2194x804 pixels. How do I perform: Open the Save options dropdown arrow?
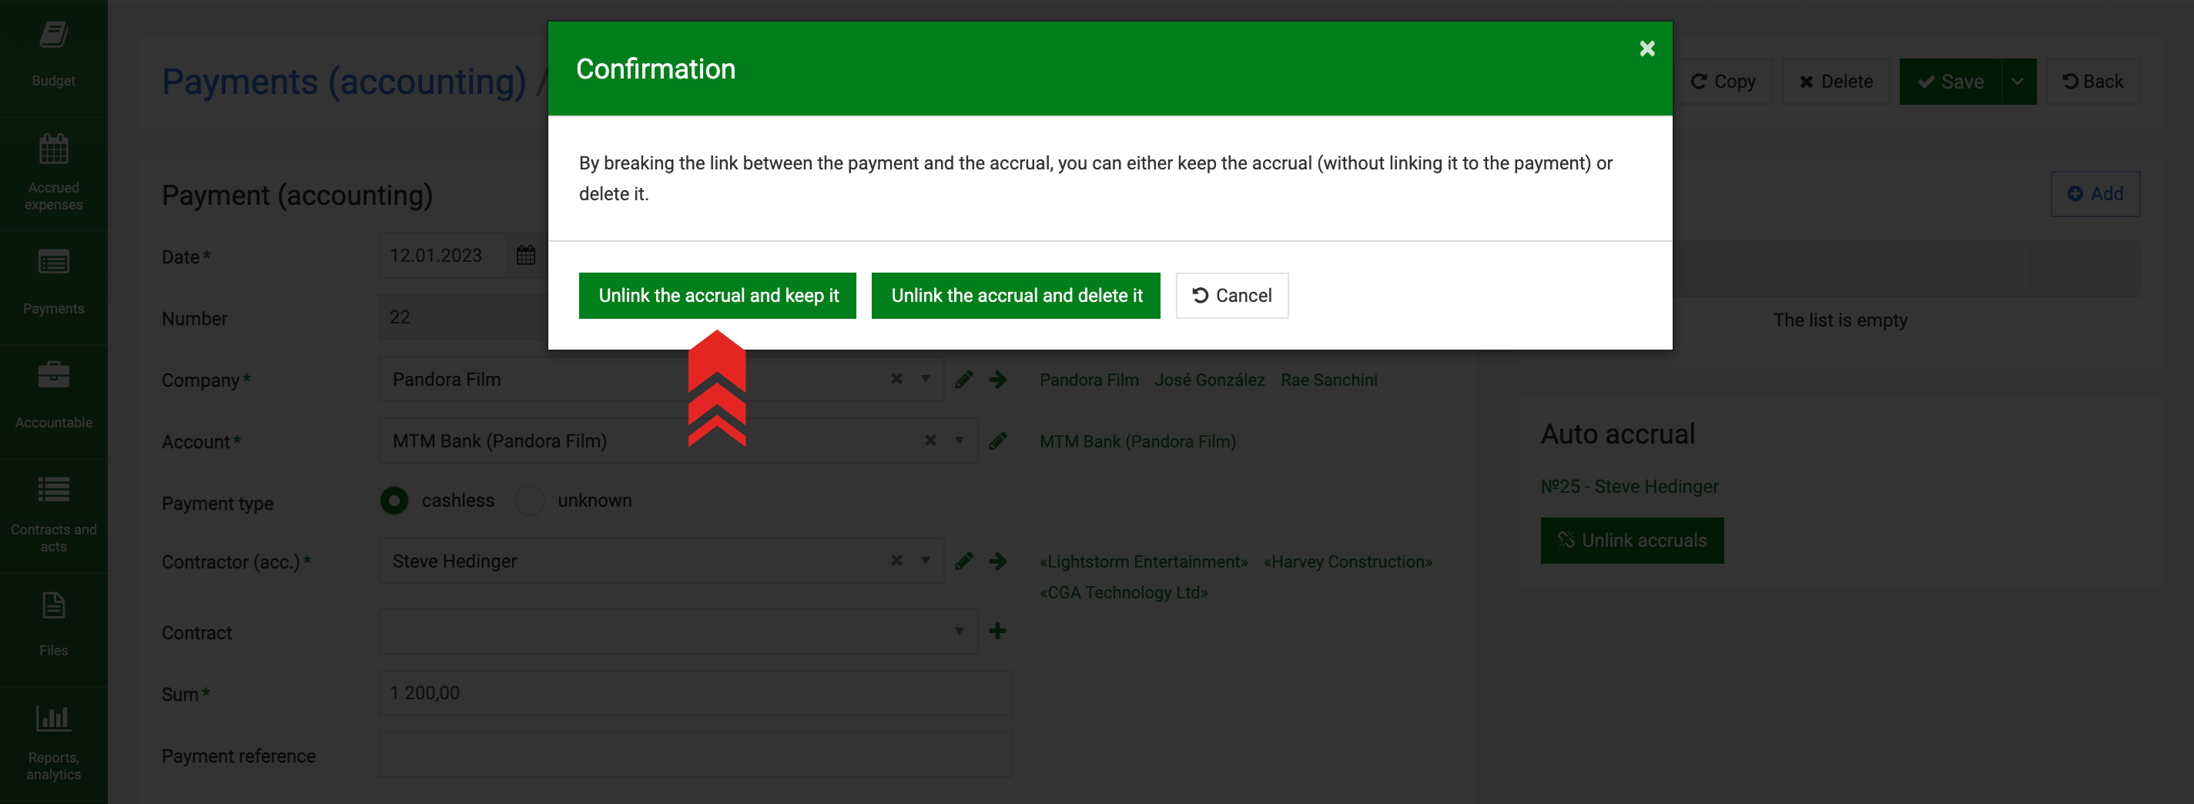pos(2018,82)
